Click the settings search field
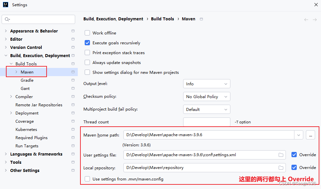 38,19
